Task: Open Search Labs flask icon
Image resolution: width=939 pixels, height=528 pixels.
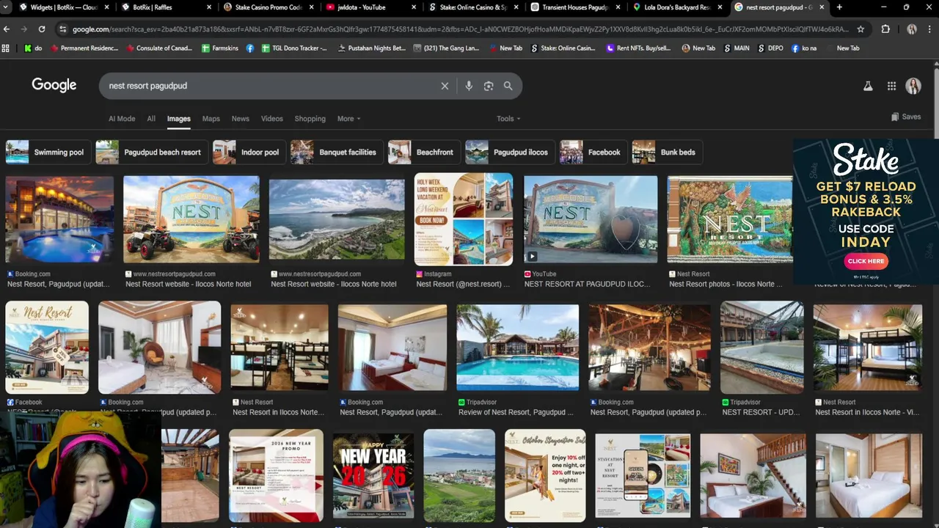Action: coord(868,86)
